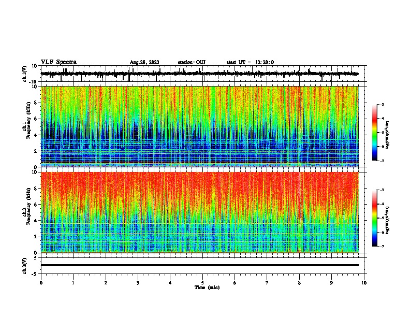Click time axis tick label "8"
The image size is (410, 317).
[299, 283]
